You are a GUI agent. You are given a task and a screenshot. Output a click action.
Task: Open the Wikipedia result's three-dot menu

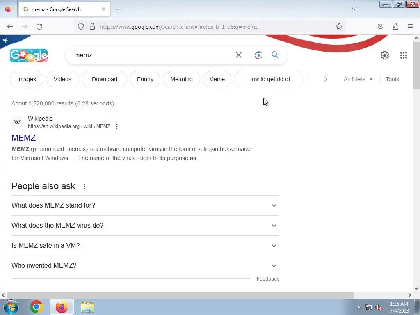click(117, 126)
